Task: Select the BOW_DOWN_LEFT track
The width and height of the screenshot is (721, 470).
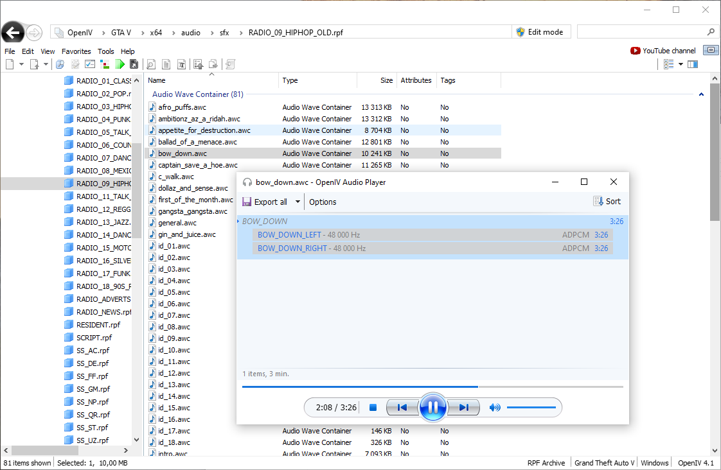Action: 432,235
